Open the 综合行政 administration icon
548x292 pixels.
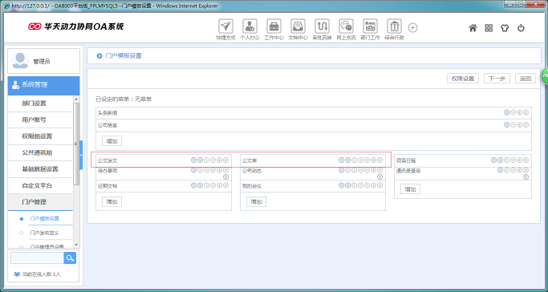pos(394,26)
